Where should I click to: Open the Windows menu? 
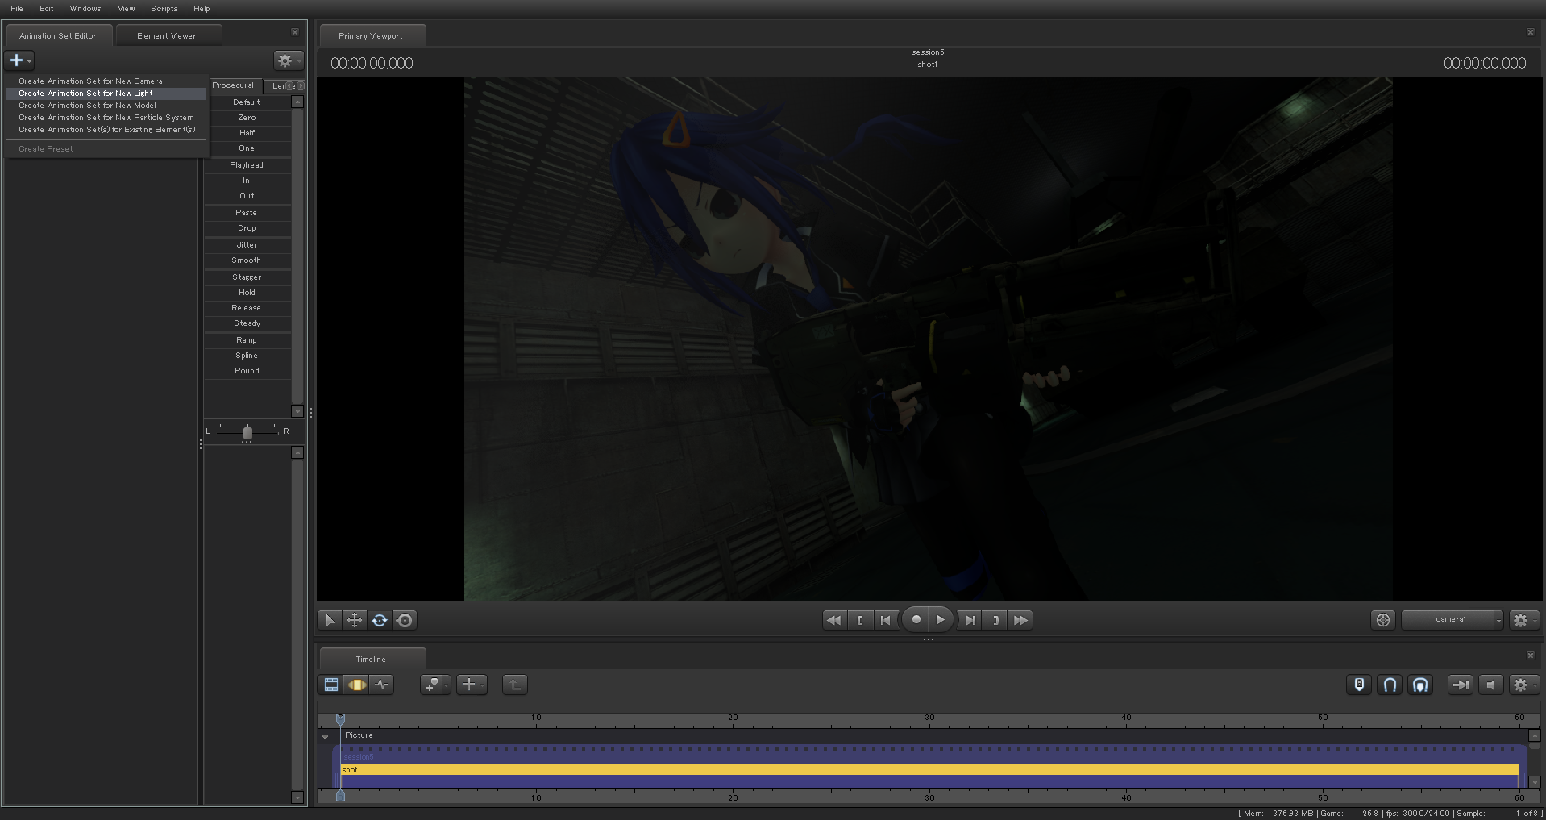tap(85, 9)
